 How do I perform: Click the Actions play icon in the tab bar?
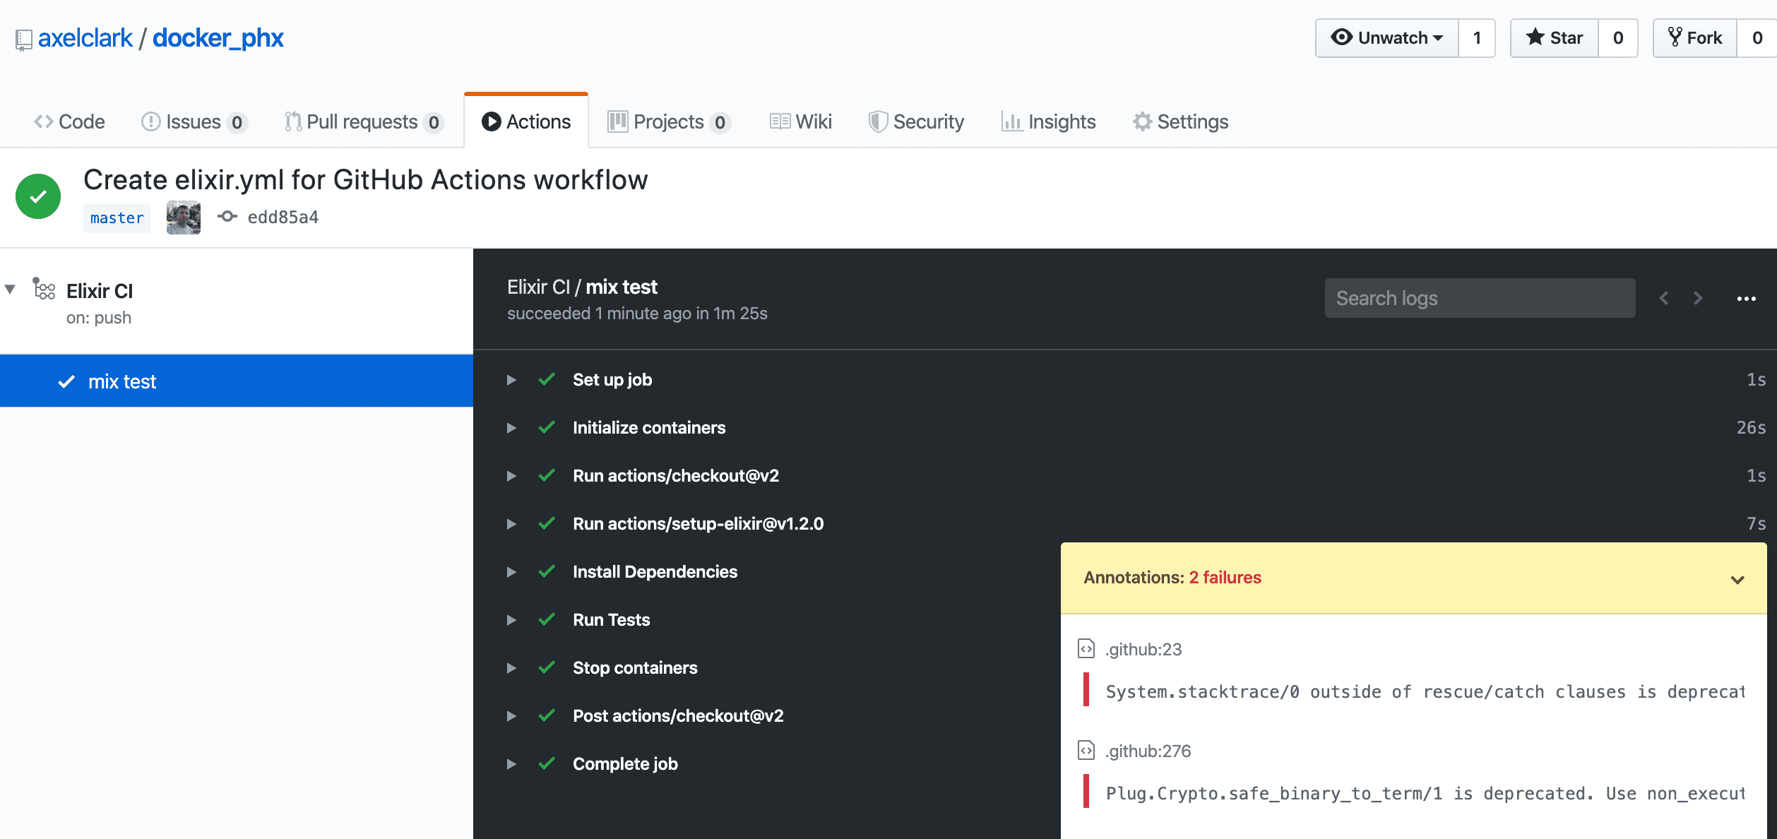(x=490, y=121)
